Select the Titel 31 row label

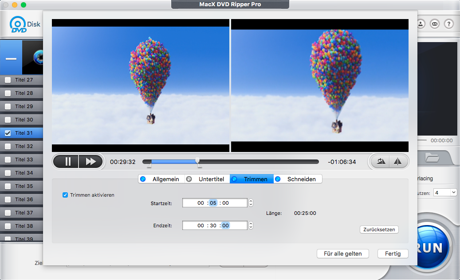click(24, 133)
